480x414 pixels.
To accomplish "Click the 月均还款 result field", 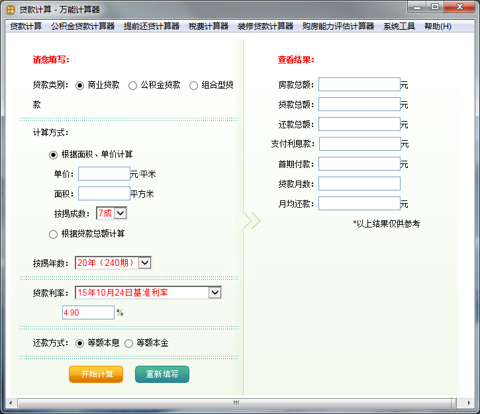I will click(360, 203).
